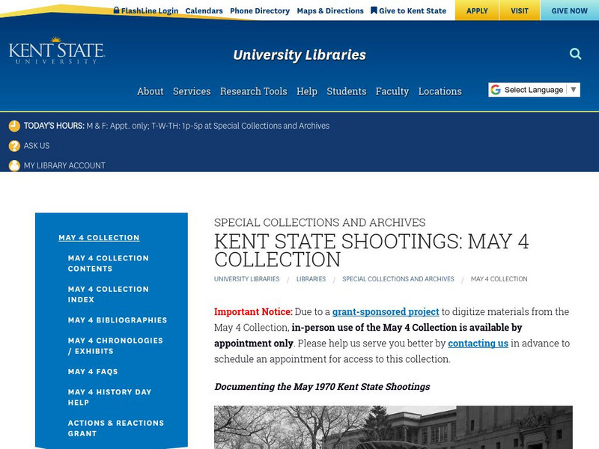Follow the grant-sponsored project link
Viewport: 599px width, 449px height.
385,311
